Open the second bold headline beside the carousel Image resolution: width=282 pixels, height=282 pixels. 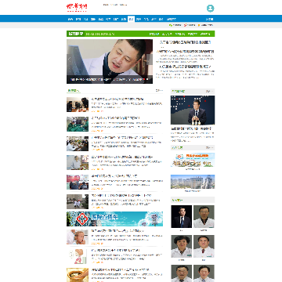coord(186,52)
